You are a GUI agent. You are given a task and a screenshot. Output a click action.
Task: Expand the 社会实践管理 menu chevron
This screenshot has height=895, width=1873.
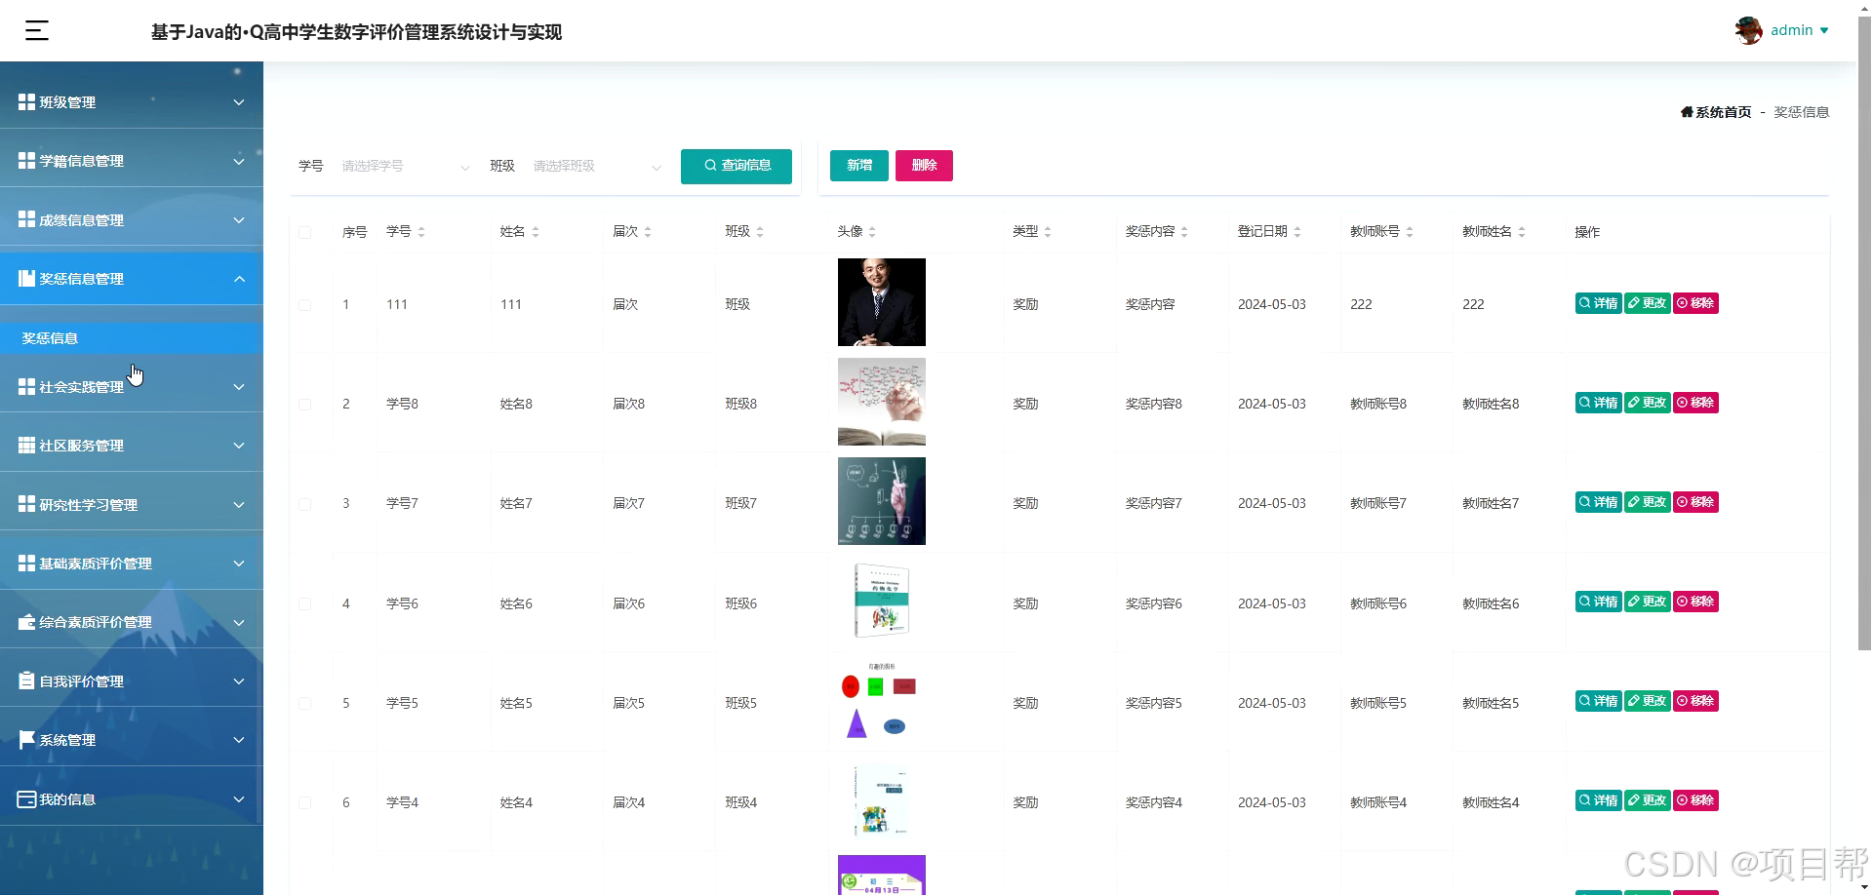tap(239, 387)
